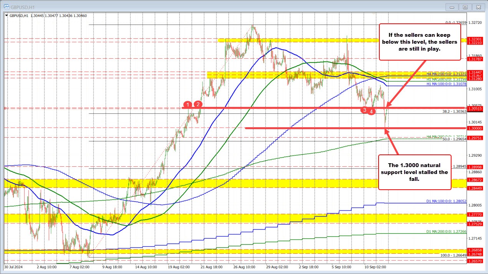Click red numbered marker 4 on the chart
This screenshot has height=274, width=488.
(x=371, y=112)
